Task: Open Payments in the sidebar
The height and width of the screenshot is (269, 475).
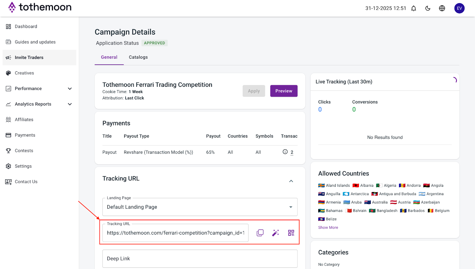Action: click(x=39, y=135)
